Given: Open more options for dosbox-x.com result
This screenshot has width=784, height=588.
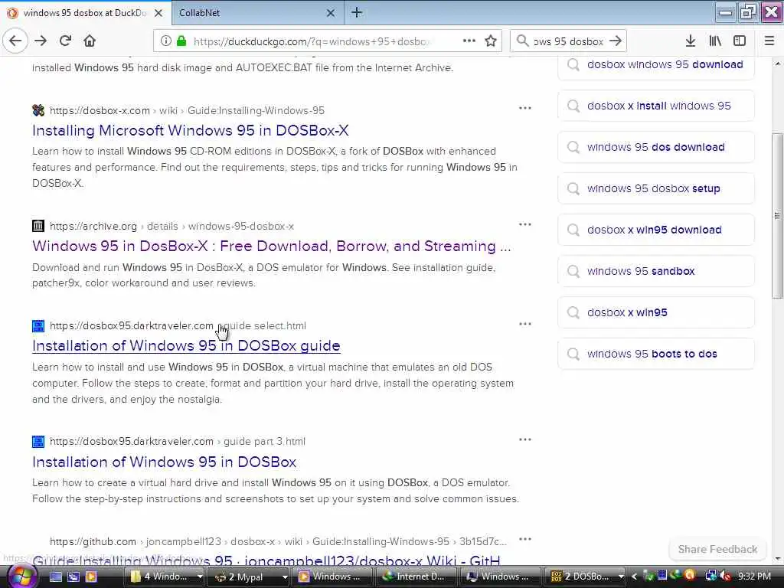Looking at the screenshot, I should coord(525,108).
